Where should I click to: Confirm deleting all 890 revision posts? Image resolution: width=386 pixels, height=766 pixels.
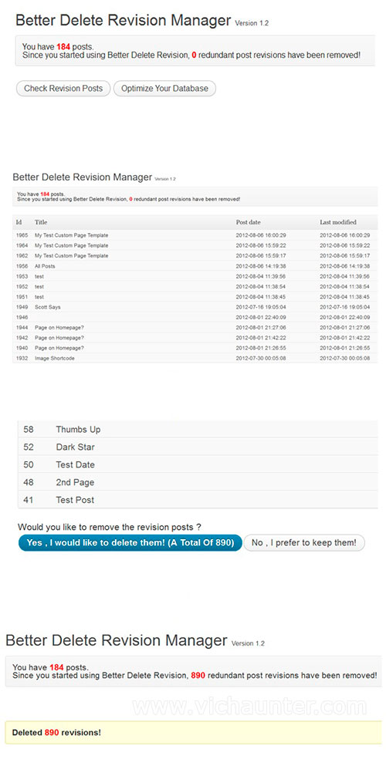pyautogui.click(x=130, y=543)
